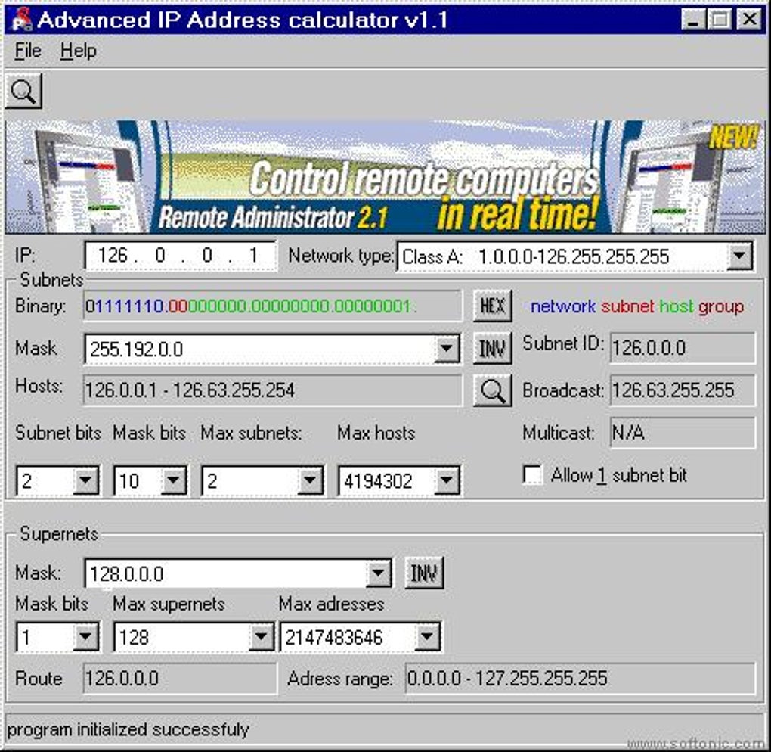Viewport: 771px width, 752px height.
Task: Click the Broadcast value 126.63.255.255
Action: [683, 390]
